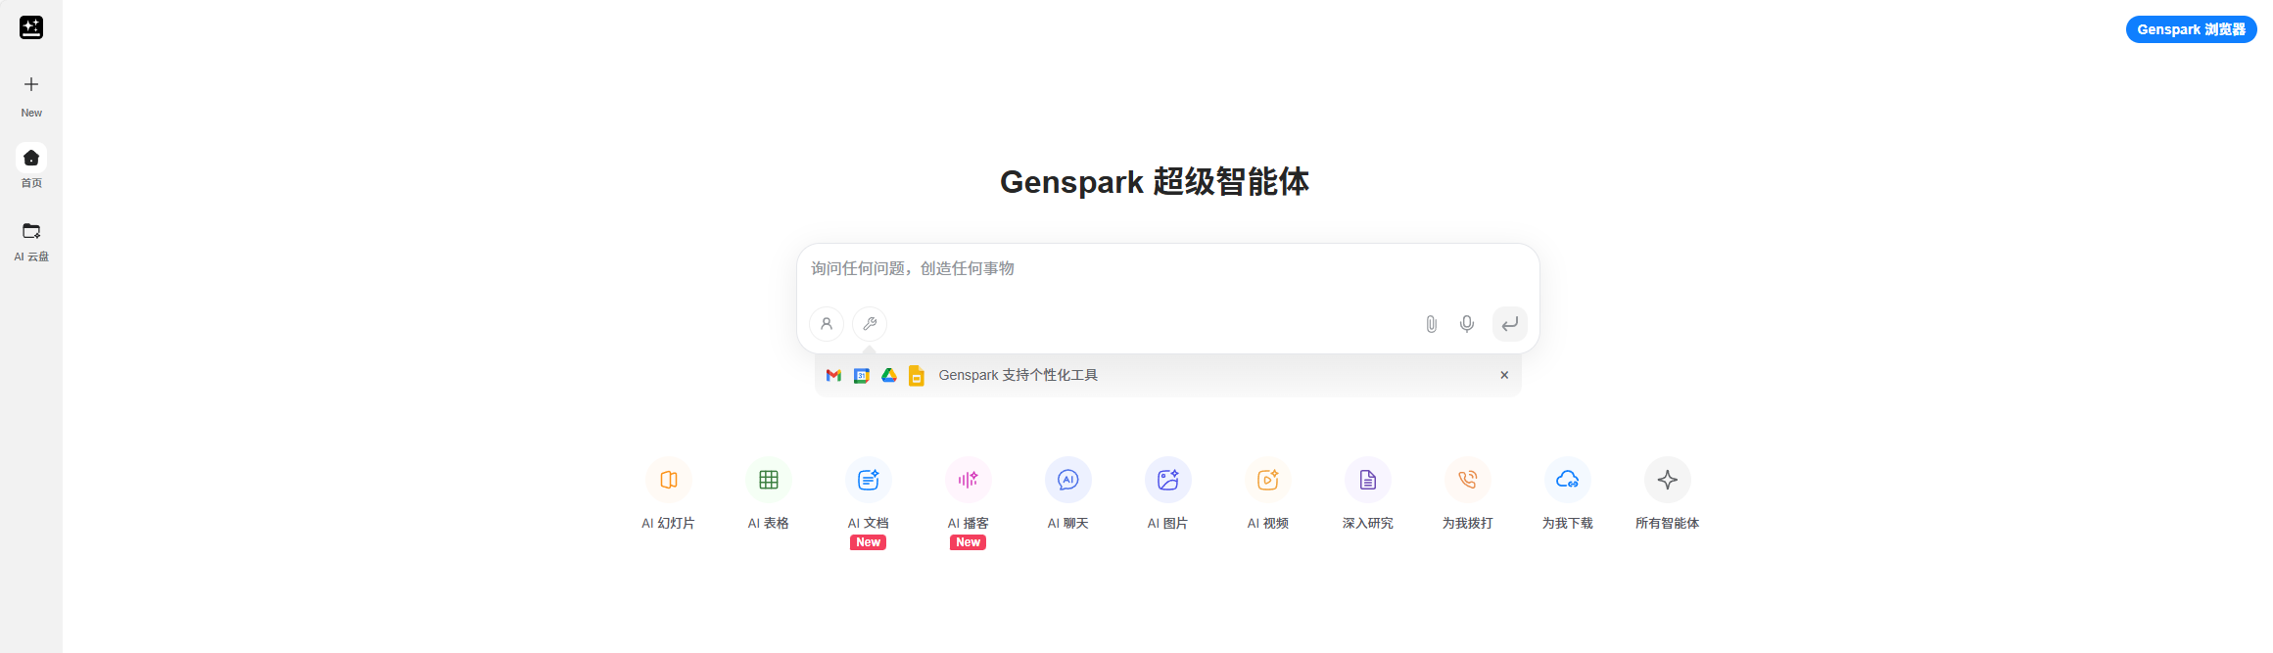
Task: Click the yellow Google Slides icon in the banner
Action: 917,376
